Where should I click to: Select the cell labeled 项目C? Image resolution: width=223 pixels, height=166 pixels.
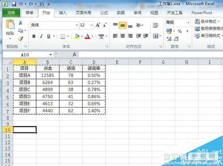25,90
